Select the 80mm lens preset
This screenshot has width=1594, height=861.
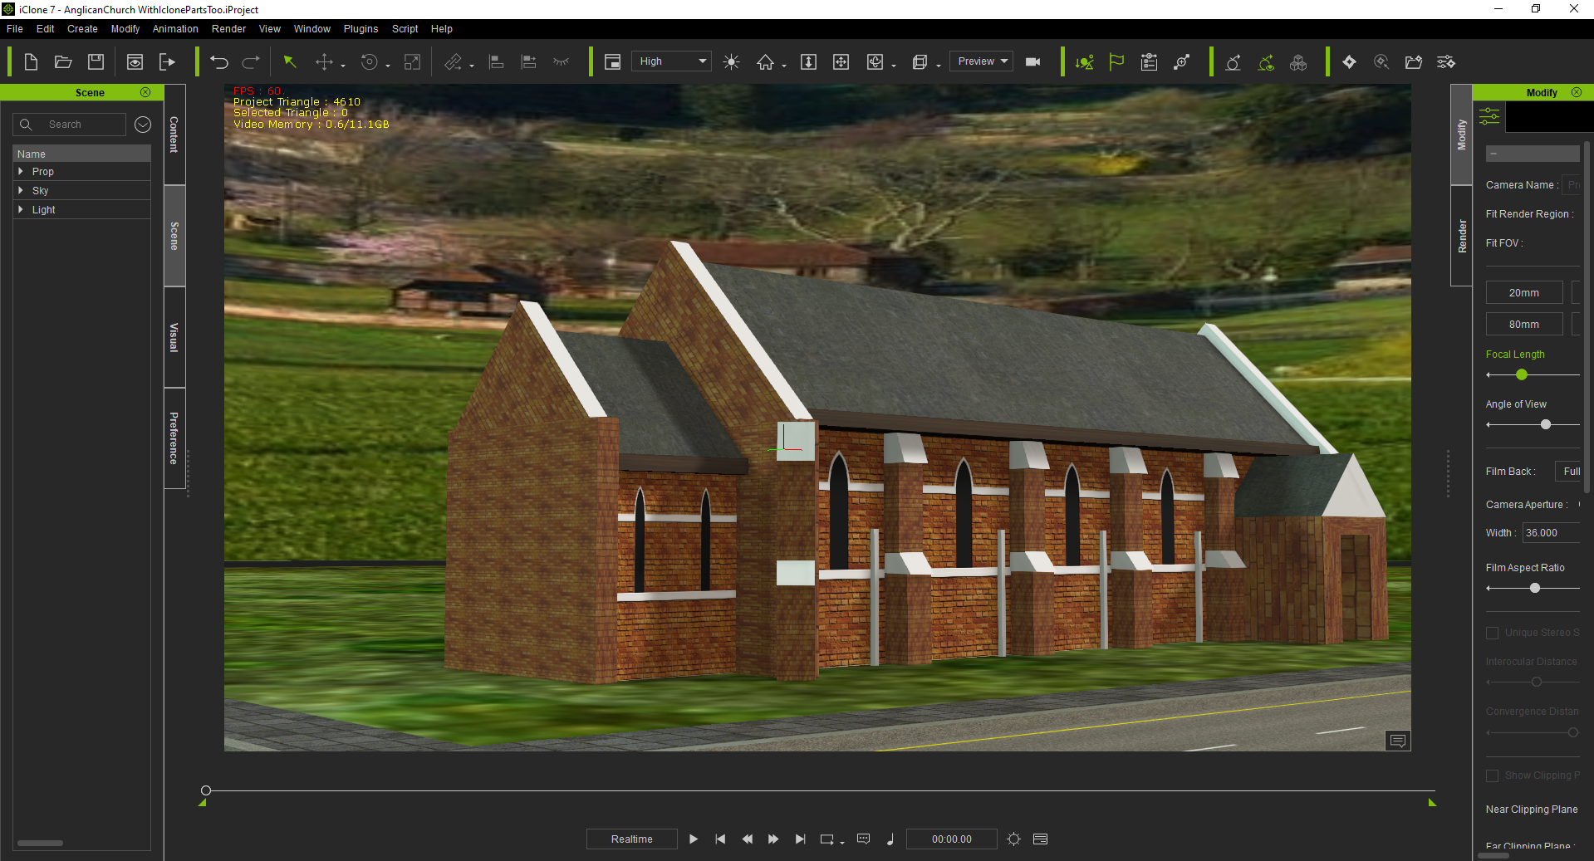tap(1524, 324)
